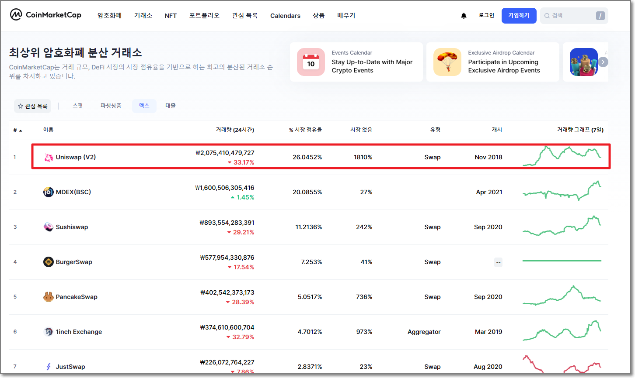Switch to the 스팟 tab
This screenshot has width=635, height=378.
[78, 106]
